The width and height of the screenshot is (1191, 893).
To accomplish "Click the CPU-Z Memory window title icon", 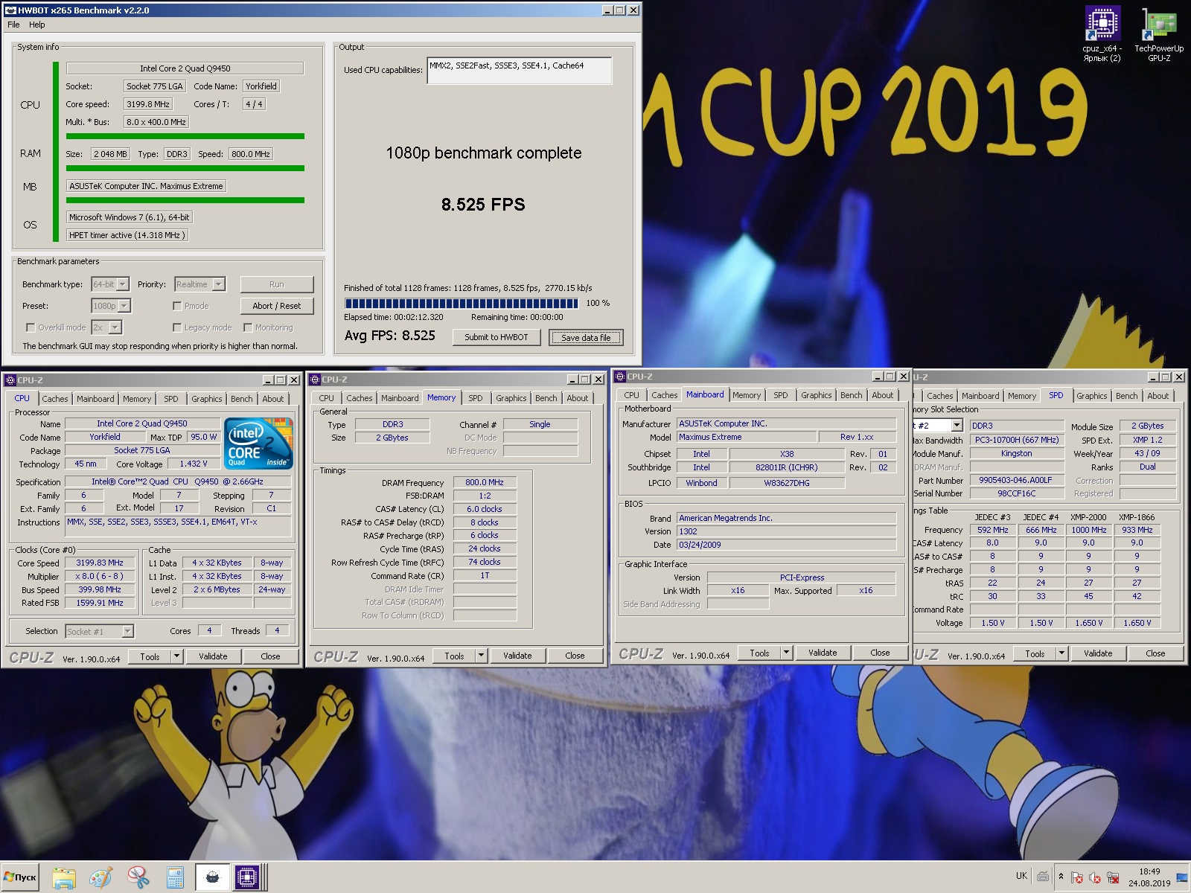I will pos(315,380).
